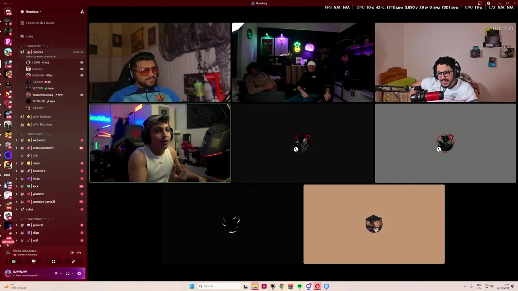Select the tan tile with flat-cap avatar
Image resolution: width=518 pixels, height=291 pixels.
coord(374,224)
